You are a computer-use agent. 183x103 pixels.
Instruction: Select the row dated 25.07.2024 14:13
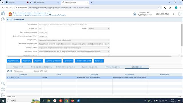pos(94,78)
